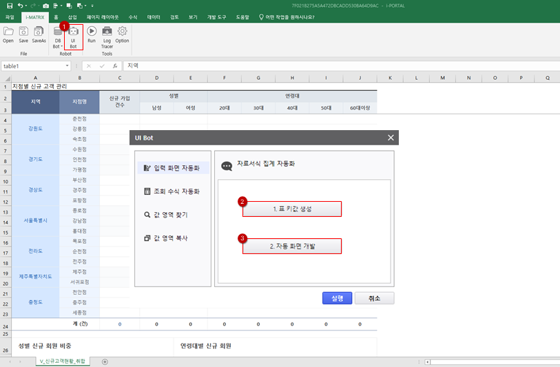This screenshot has height=367, width=560.
Task: Select the V_신규고객현황_취합 sheet tab
Action: (x=62, y=361)
